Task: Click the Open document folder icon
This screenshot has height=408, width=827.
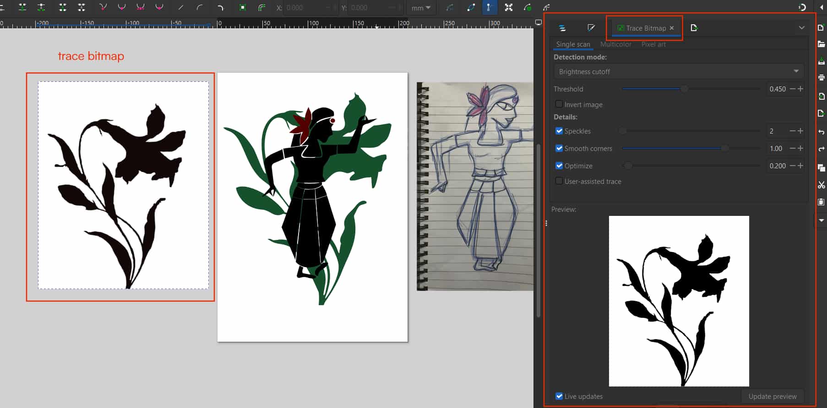Action: coord(821,44)
